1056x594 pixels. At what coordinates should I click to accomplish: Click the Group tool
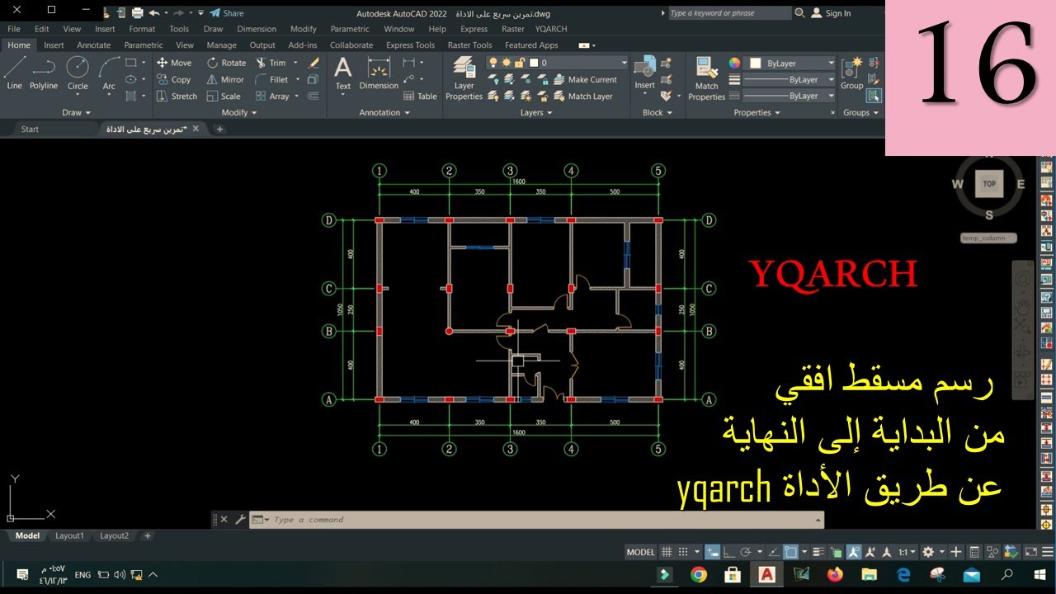[x=851, y=73]
